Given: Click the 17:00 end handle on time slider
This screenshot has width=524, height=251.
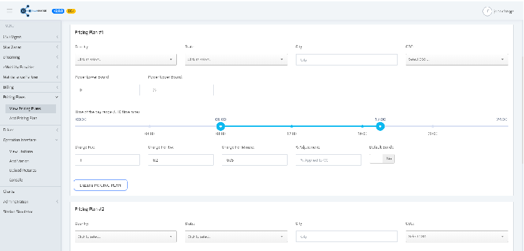Looking at the screenshot, I should [x=380, y=126].
